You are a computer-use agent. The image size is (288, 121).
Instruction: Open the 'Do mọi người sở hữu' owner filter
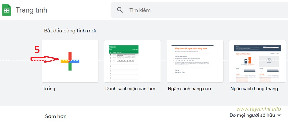click(252, 115)
